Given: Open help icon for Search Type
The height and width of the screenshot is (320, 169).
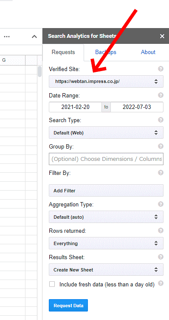Looking at the screenshot, I should [161, 120].
